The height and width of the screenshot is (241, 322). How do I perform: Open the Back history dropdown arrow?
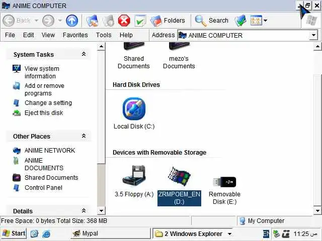pyautogui.click(x=36, y=21)
